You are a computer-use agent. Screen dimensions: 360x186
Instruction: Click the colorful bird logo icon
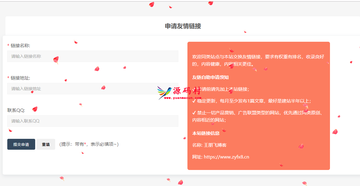tap(164, 93)
